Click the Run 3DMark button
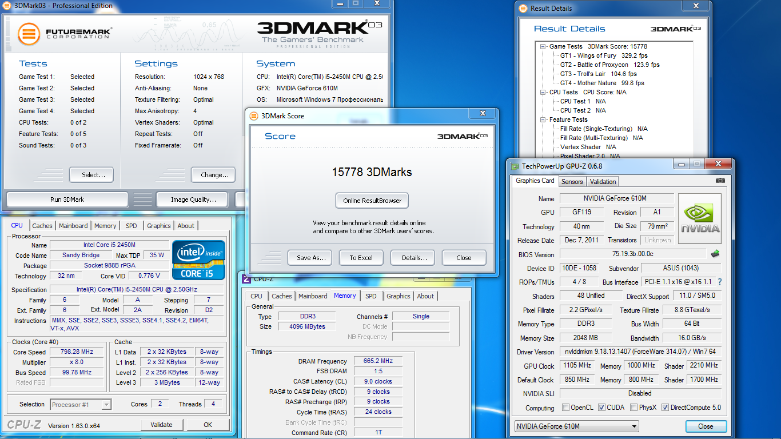Viewport: 781px width, 439px height. (x=67, y=199)
